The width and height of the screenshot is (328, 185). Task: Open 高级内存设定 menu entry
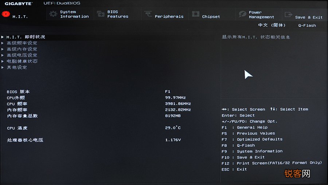point(22,49)
